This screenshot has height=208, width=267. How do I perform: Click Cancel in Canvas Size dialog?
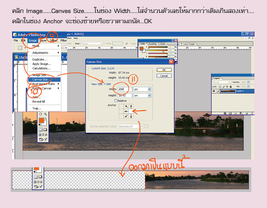click(164, 76)
